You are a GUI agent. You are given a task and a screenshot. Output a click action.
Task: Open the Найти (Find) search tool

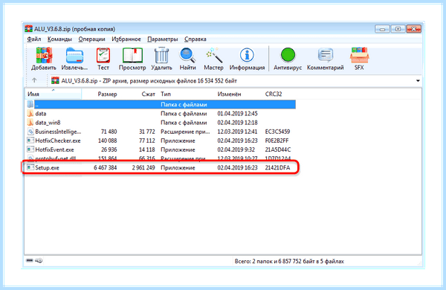click(187, 59)
